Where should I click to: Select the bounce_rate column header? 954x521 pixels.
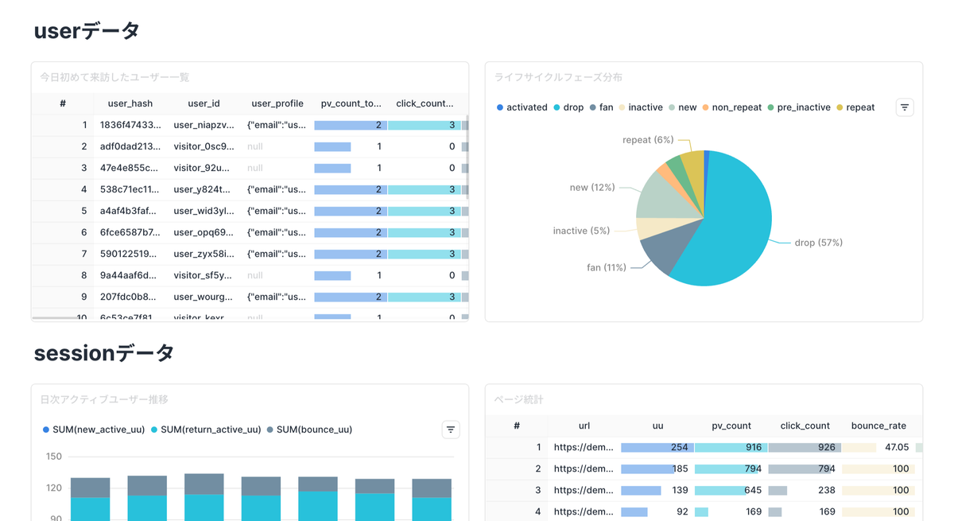point(878,426)
